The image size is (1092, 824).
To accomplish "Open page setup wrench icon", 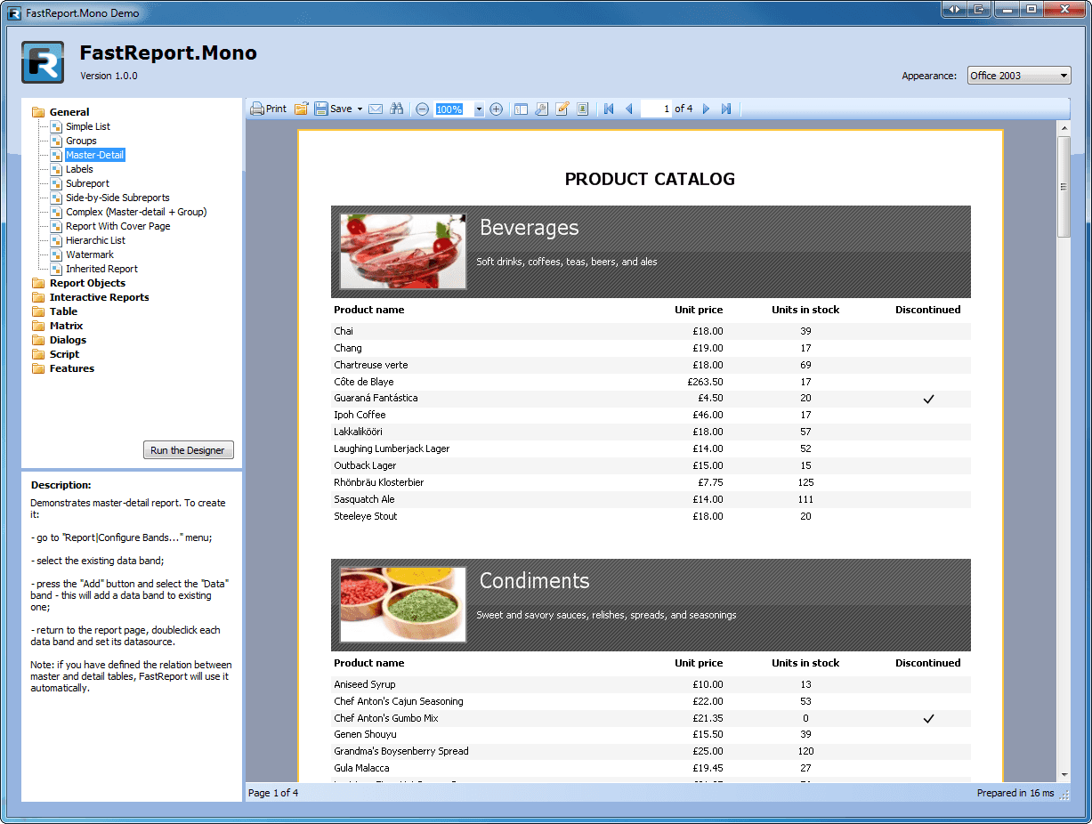I will coord(541,109).
